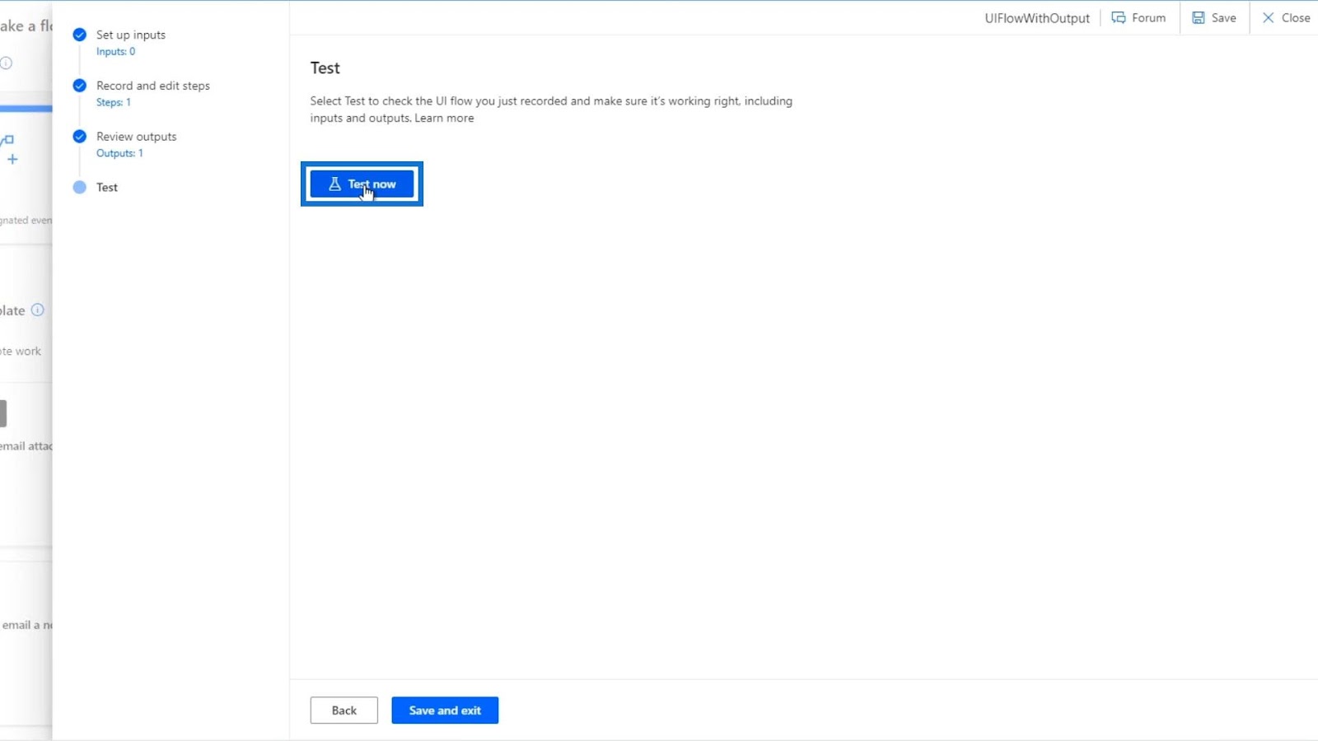Select the Set up inputs step

tap(131, 35)
